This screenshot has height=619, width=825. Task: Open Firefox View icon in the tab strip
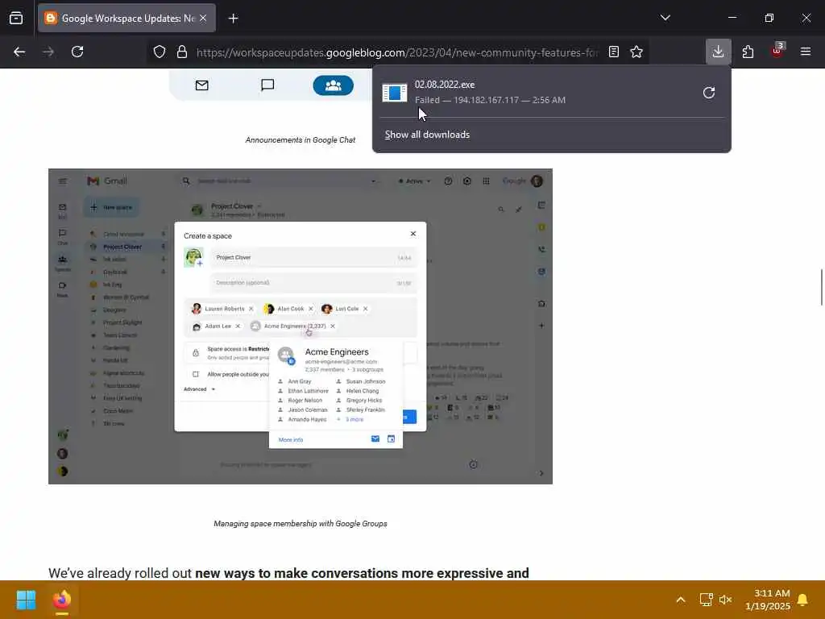pyautogui.click(x=16, y=18)
